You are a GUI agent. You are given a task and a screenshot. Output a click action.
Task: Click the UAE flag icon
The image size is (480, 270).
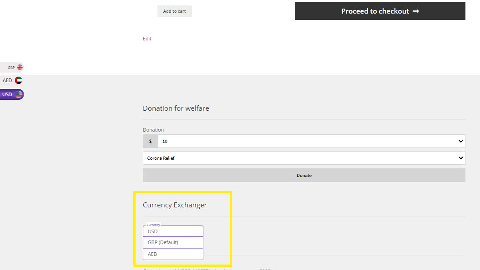(x=18, y=80)
